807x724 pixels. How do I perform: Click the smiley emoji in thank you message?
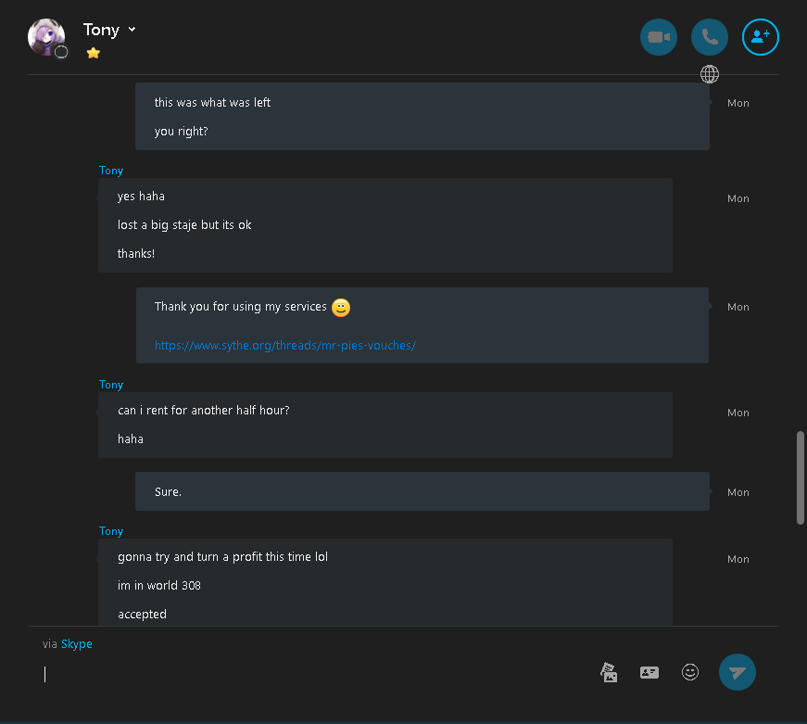click(341, 308)
